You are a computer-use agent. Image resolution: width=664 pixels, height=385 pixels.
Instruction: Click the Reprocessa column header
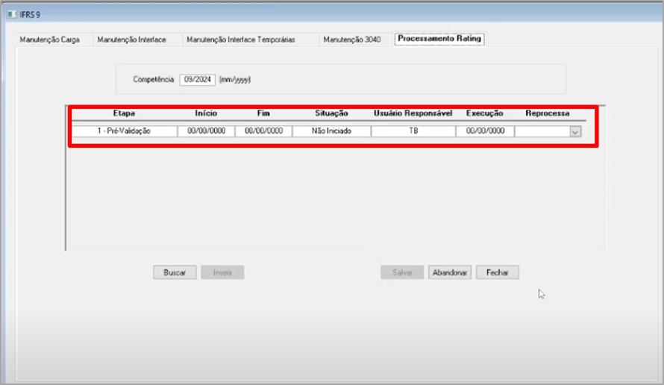[548, 113]
